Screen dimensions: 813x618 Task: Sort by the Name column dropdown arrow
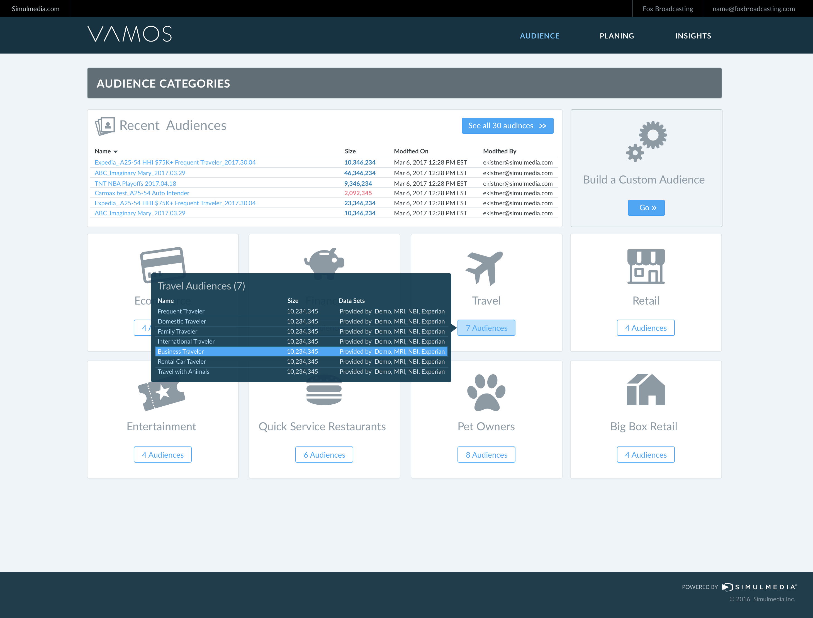115,151
